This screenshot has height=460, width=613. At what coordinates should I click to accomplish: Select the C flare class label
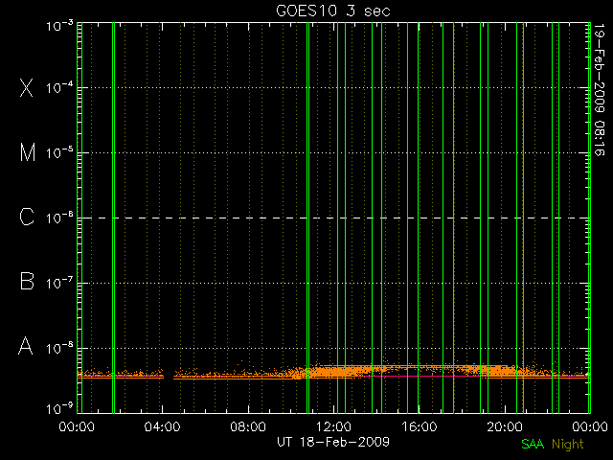click(27, 218)
